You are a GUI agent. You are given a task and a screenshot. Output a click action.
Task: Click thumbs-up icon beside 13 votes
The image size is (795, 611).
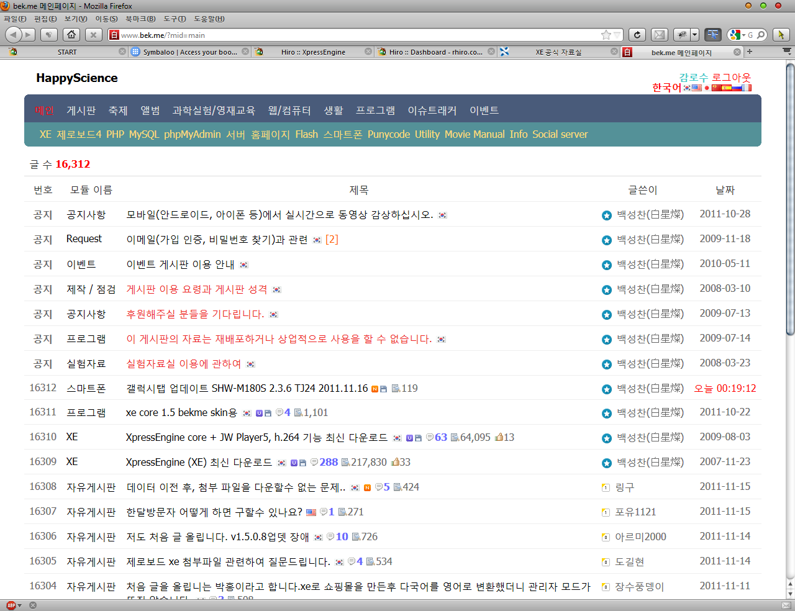point(498,438)
